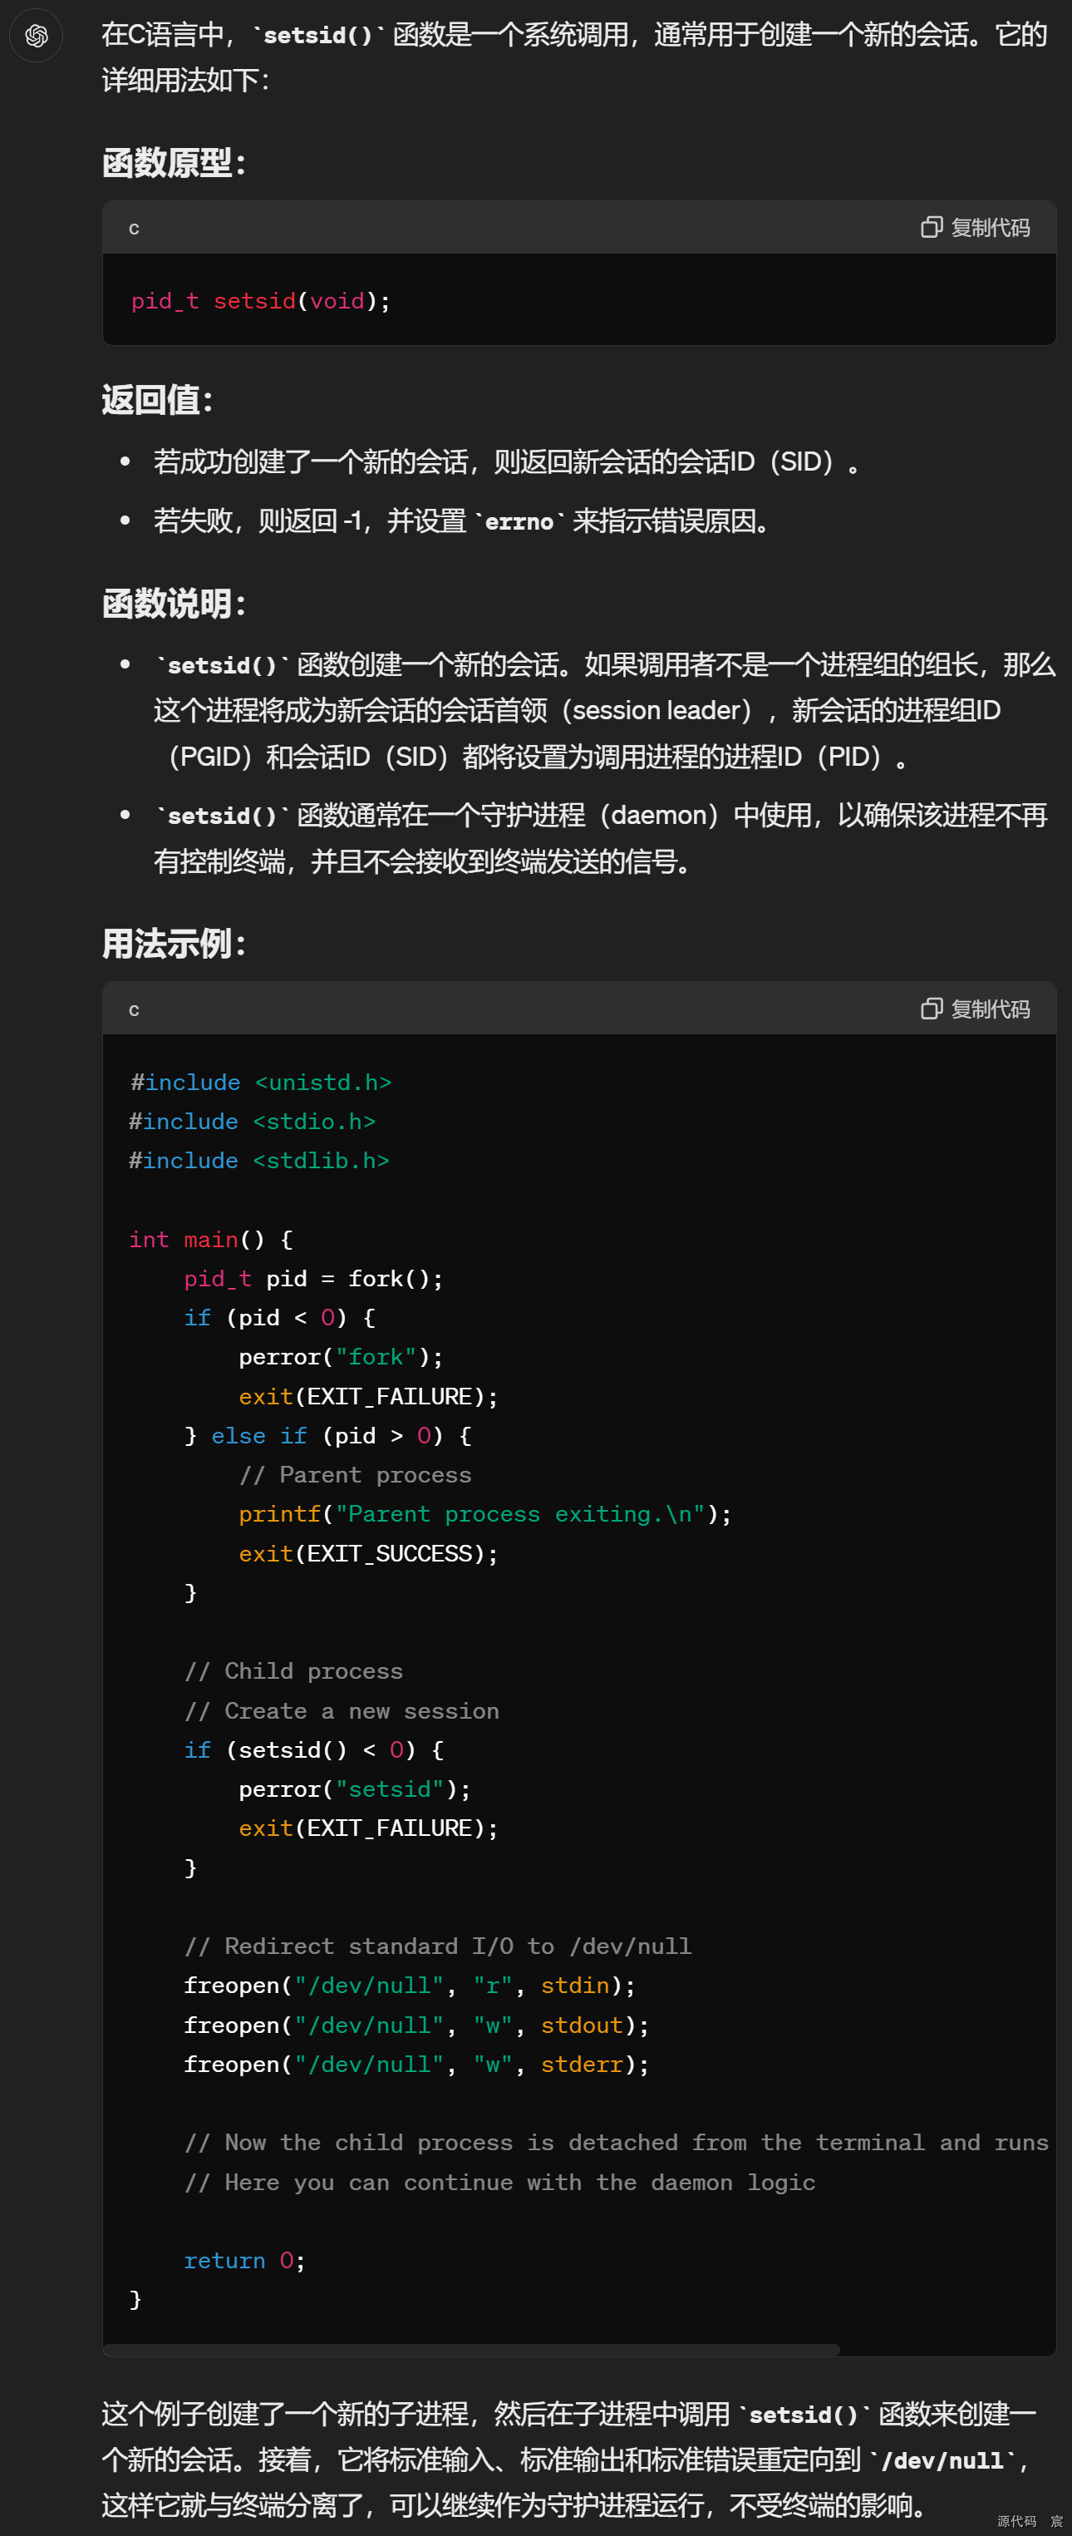The image size is (1072, 2536).
Task: Click the freopen stdout line
Action: click(416, 2025)
